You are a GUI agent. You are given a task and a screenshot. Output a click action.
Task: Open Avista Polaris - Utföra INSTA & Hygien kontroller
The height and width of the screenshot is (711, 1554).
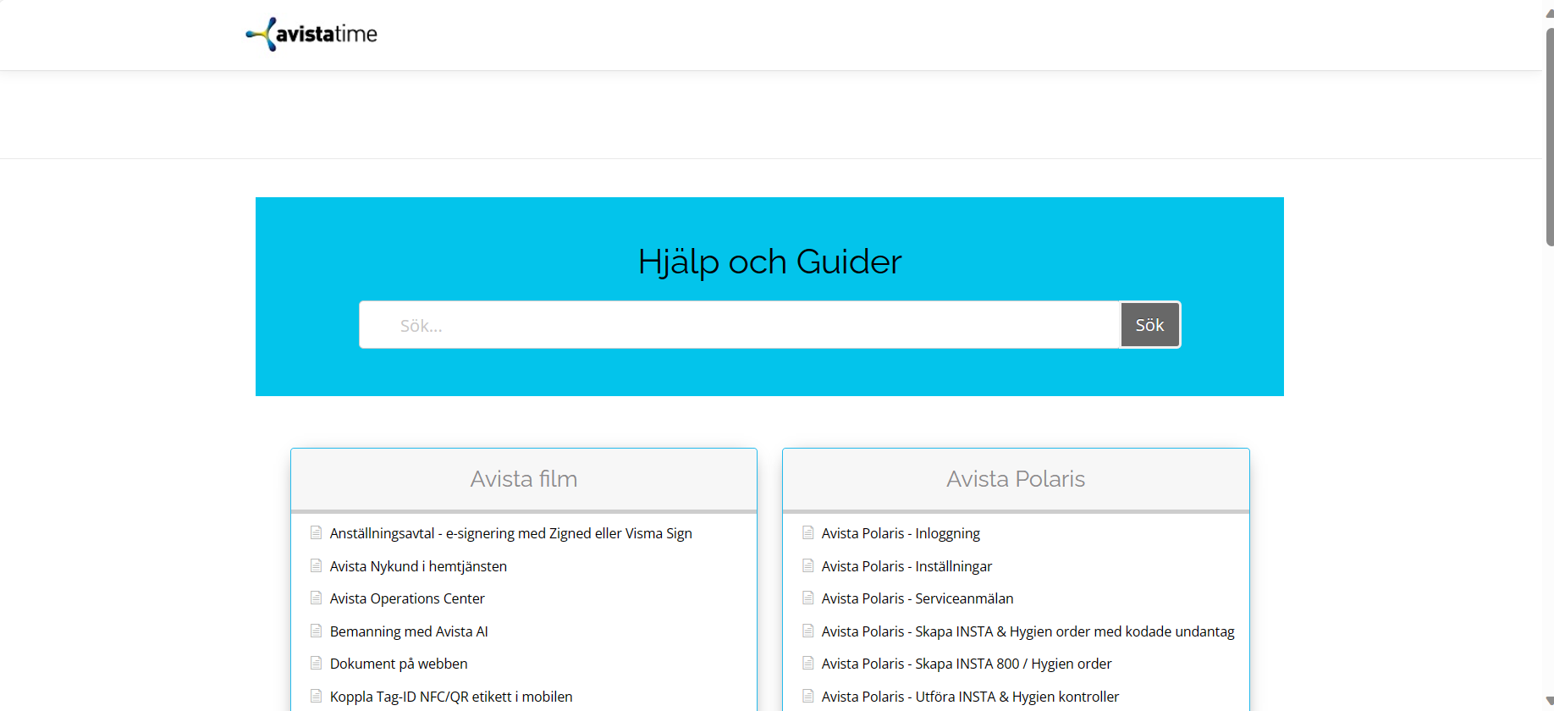pos(970,697)
